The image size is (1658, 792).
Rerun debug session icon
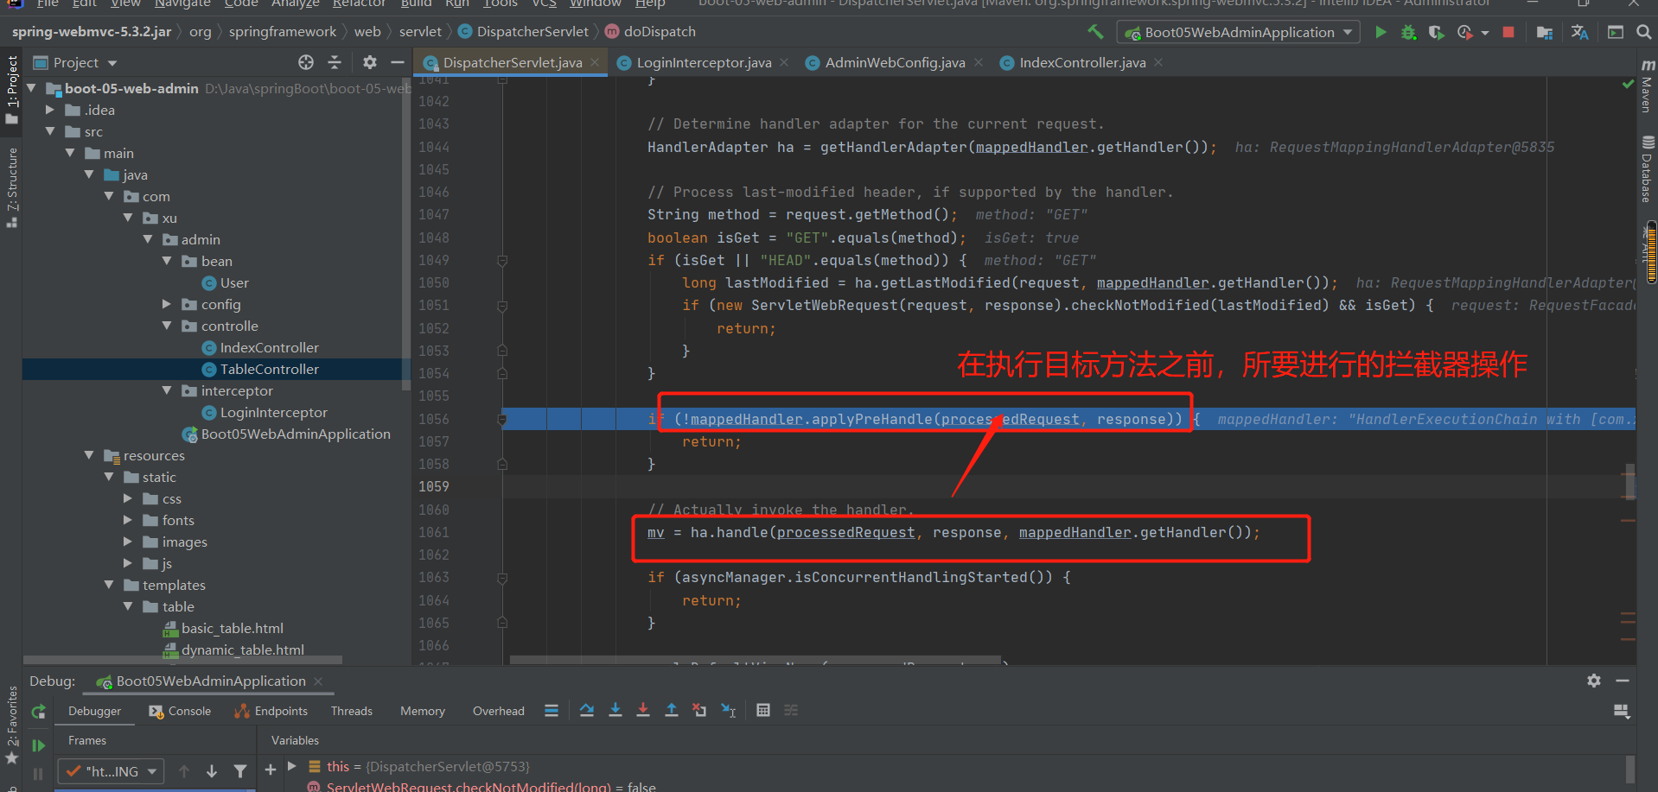click(38, 712)
